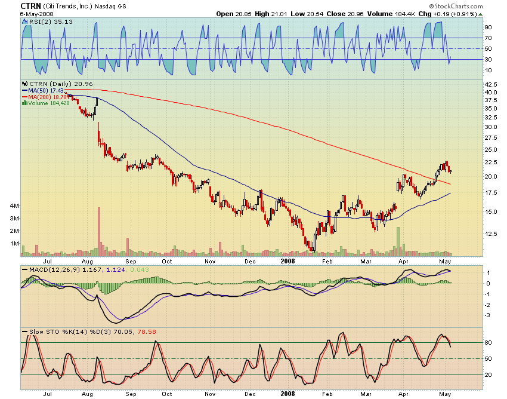Screen dimensions: 507x399
Task: Click the 3M volume axis label
Action: (x=14, y=218)
